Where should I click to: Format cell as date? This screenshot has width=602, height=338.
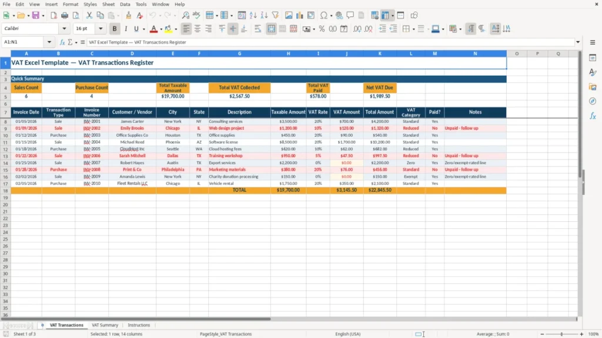click(344, 29)
